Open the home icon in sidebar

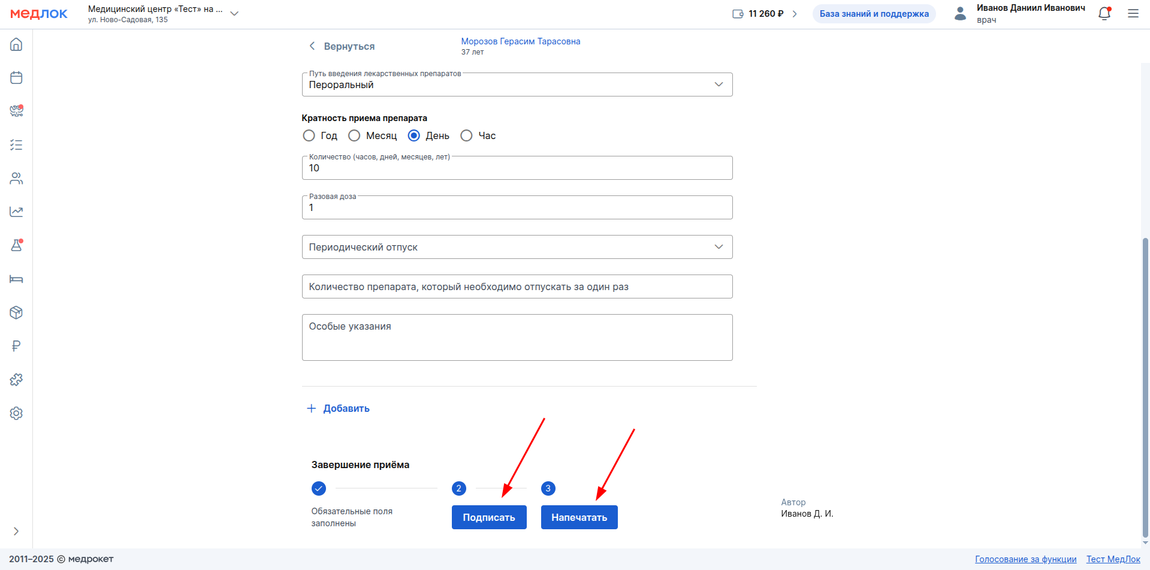point(16,44)
